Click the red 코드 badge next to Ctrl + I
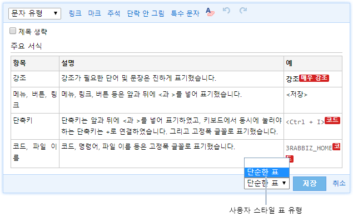 [332, 120]
